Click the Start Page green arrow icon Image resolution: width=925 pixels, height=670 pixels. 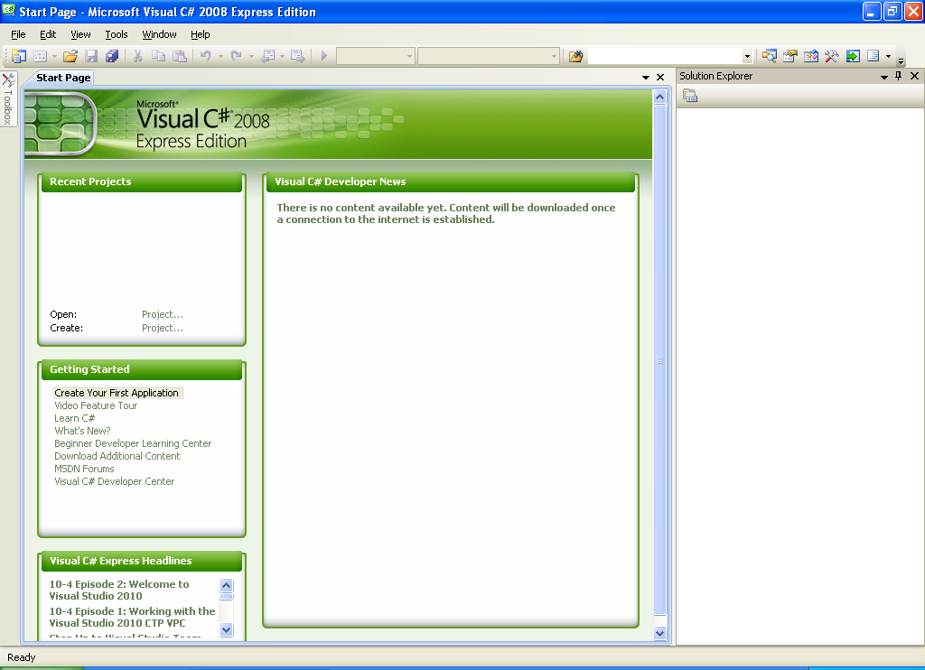[x=853, y=56]
